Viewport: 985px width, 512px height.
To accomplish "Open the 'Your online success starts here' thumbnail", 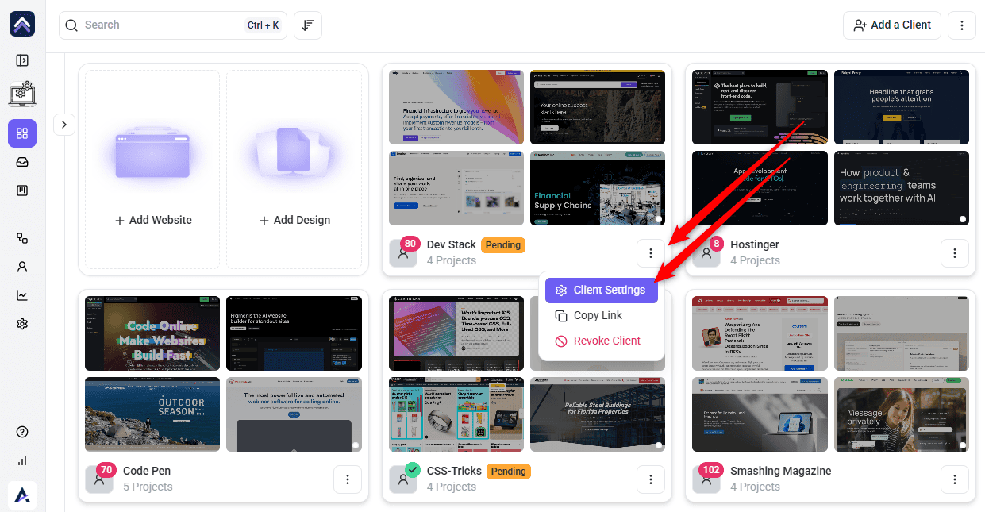I will [598, 107].
